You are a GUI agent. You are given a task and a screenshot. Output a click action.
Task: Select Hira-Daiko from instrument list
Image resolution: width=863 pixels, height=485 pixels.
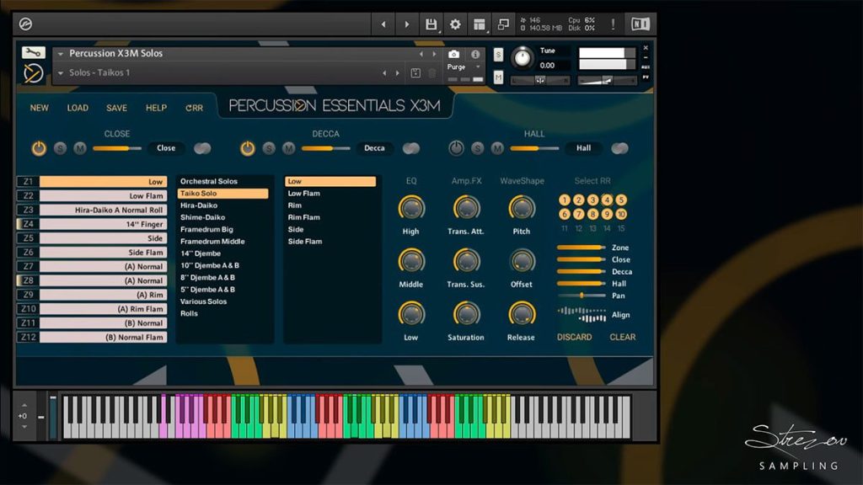199,205
